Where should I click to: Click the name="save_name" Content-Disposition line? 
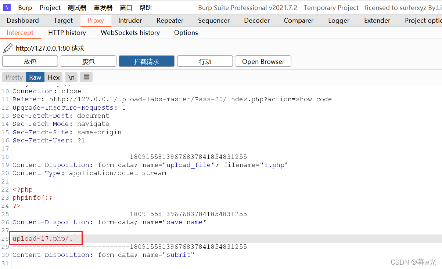pos(110,222)
